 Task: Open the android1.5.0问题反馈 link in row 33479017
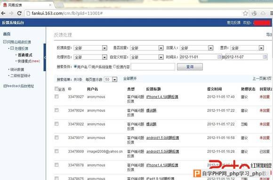tap(162, 138)
